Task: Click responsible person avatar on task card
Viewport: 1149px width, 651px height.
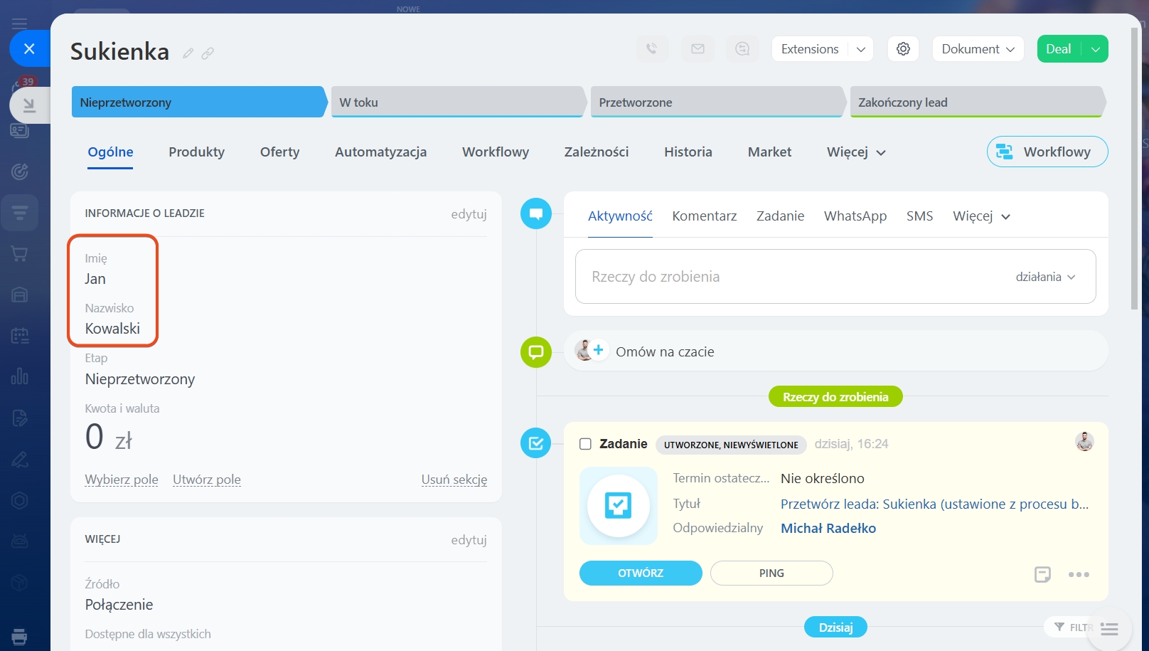Action: tap(1084, 442)
